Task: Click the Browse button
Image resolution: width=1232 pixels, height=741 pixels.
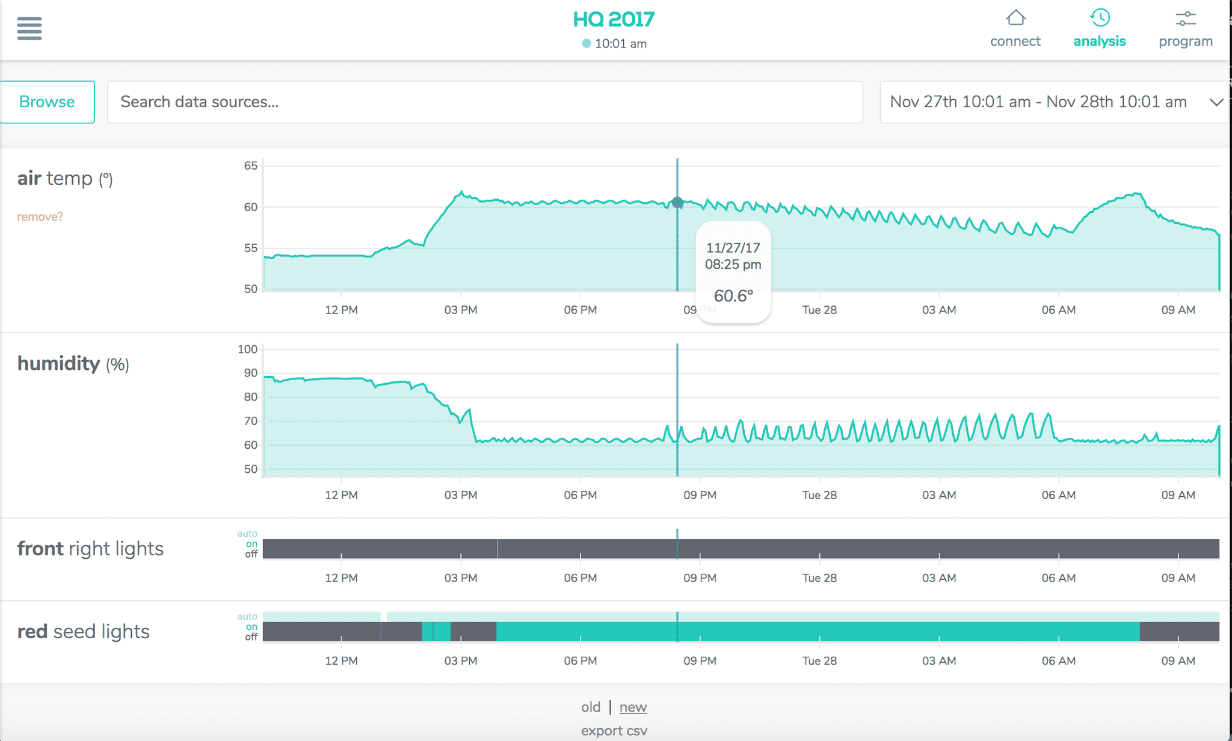Action: pos(47,102)
